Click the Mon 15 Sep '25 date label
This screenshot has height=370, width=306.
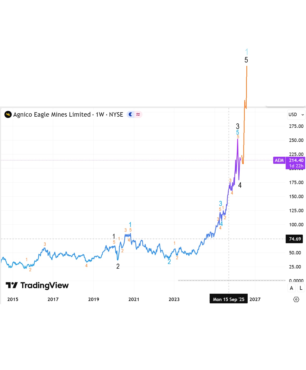click(x=228, y=299)
